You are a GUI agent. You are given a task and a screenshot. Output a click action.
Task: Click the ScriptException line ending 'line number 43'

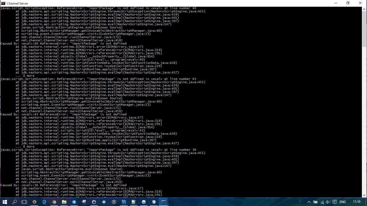(98, 79)
